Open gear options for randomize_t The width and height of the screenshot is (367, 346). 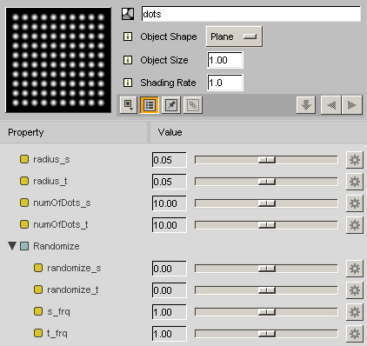355,290
